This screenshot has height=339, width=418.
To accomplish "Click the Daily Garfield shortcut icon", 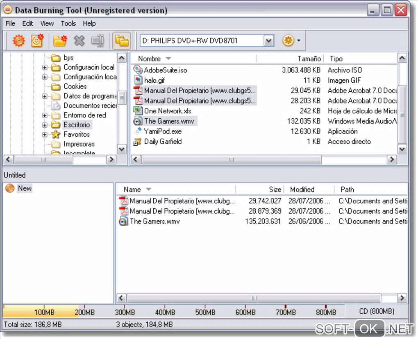I will 138,141.
